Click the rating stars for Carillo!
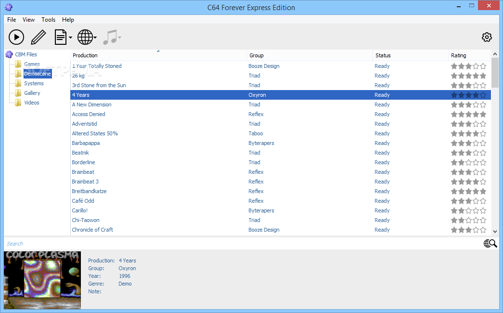The image size is (503, 313). (x=469, y=210)
